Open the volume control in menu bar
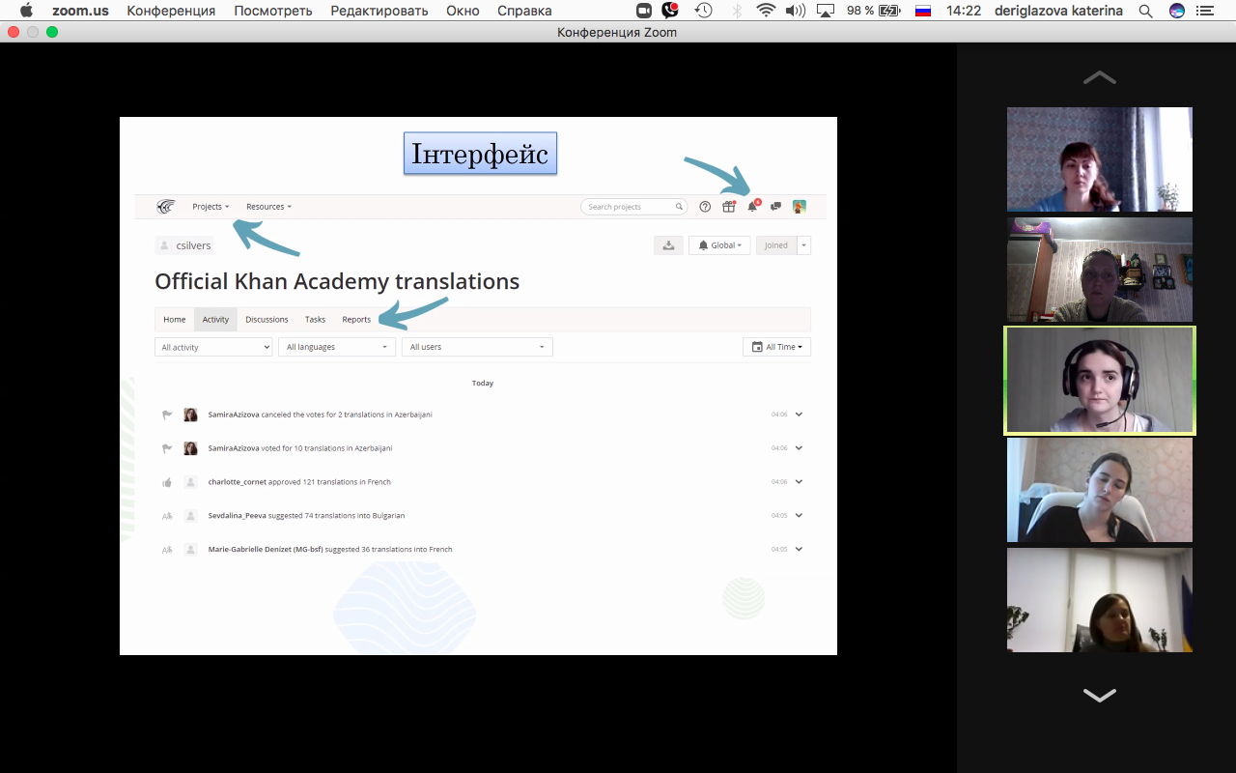Viewport: 1236px width, 773px height. point(796,11)
